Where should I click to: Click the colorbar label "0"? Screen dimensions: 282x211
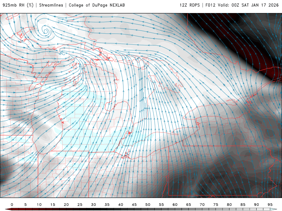(x=12, y=205)
